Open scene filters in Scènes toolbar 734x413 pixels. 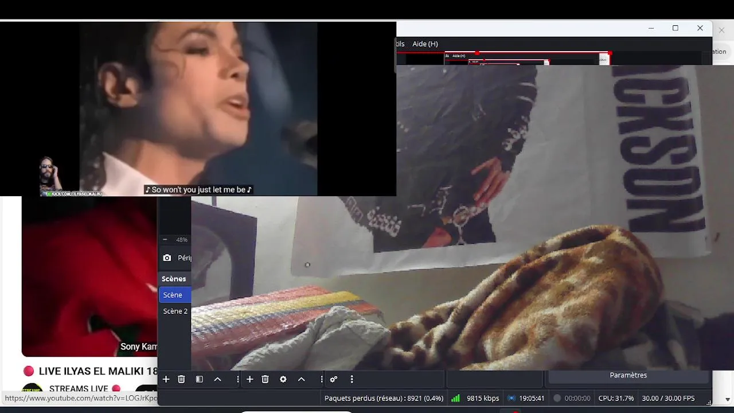pyautogui.click(x=199, y=379)
